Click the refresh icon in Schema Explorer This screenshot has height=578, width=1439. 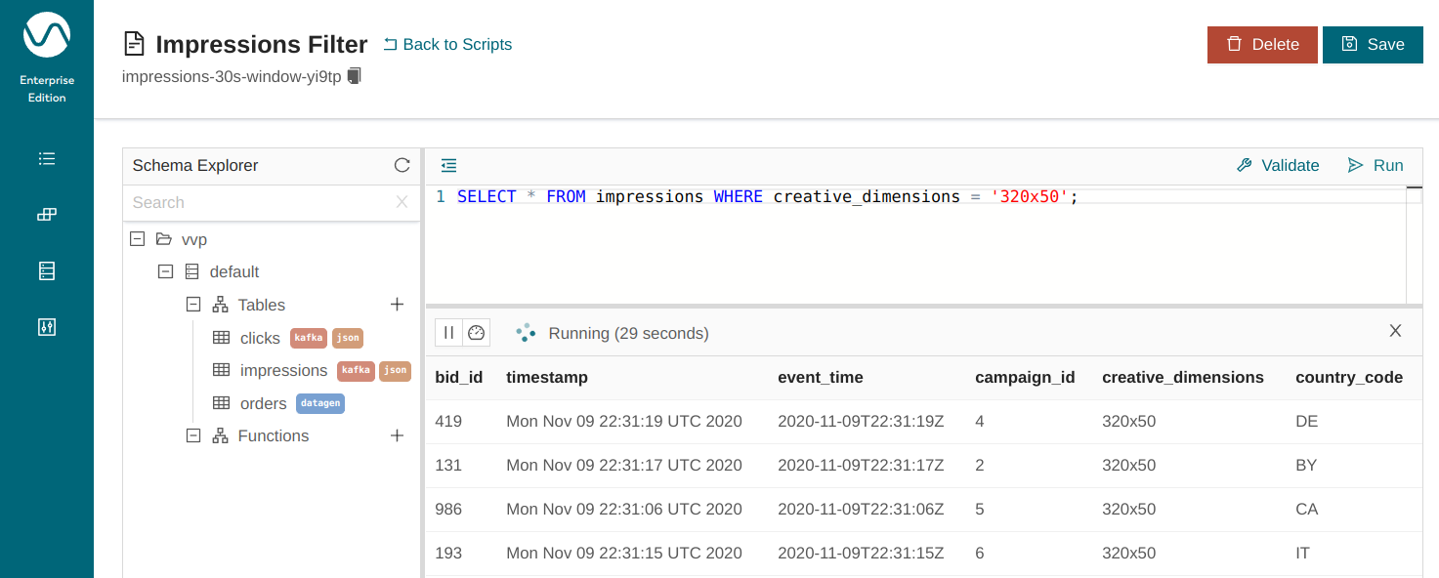coord(402,166)
